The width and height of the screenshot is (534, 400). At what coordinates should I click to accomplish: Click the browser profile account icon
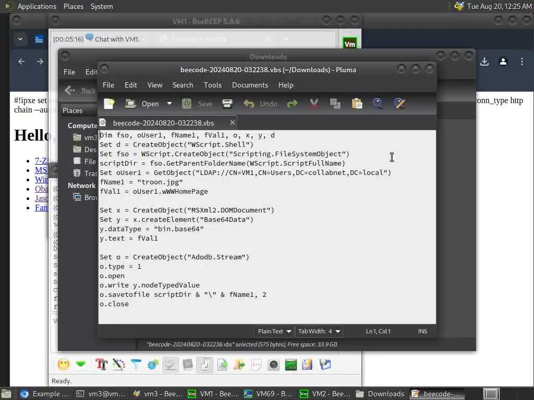503,61
